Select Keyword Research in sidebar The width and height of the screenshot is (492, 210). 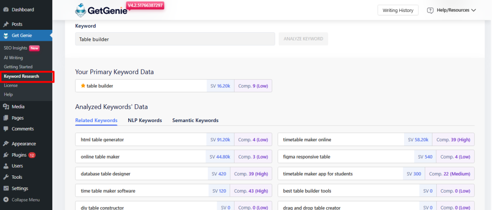pos(22,76)
